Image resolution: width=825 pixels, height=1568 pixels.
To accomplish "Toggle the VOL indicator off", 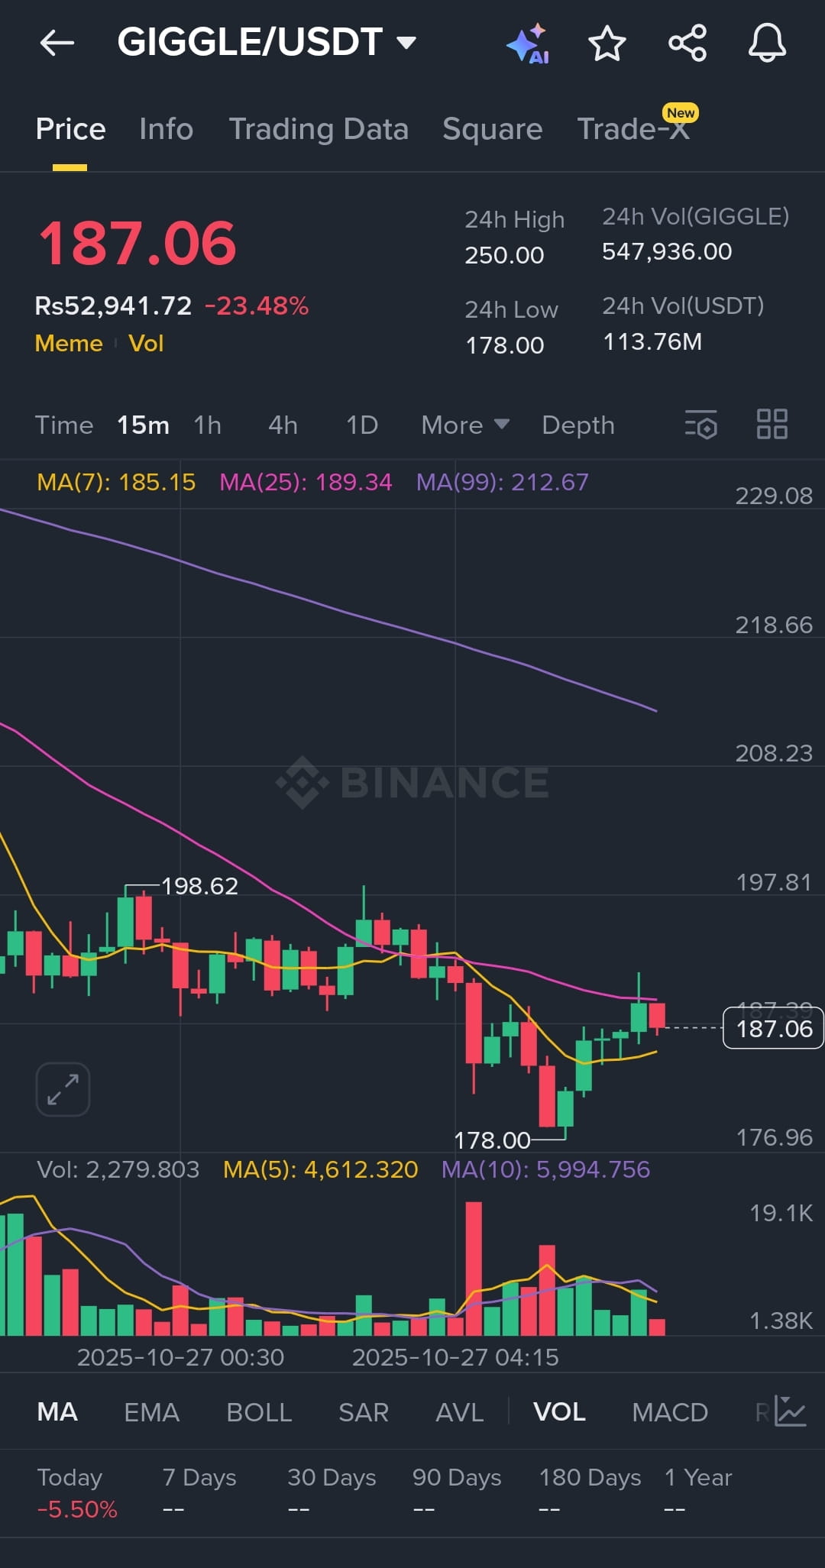I will (559, 1412).
